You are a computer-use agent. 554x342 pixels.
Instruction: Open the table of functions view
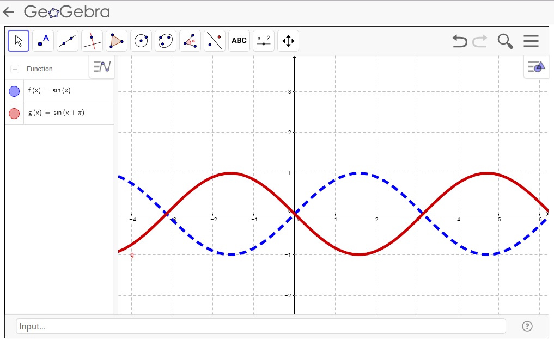click(x=101, y=66)
